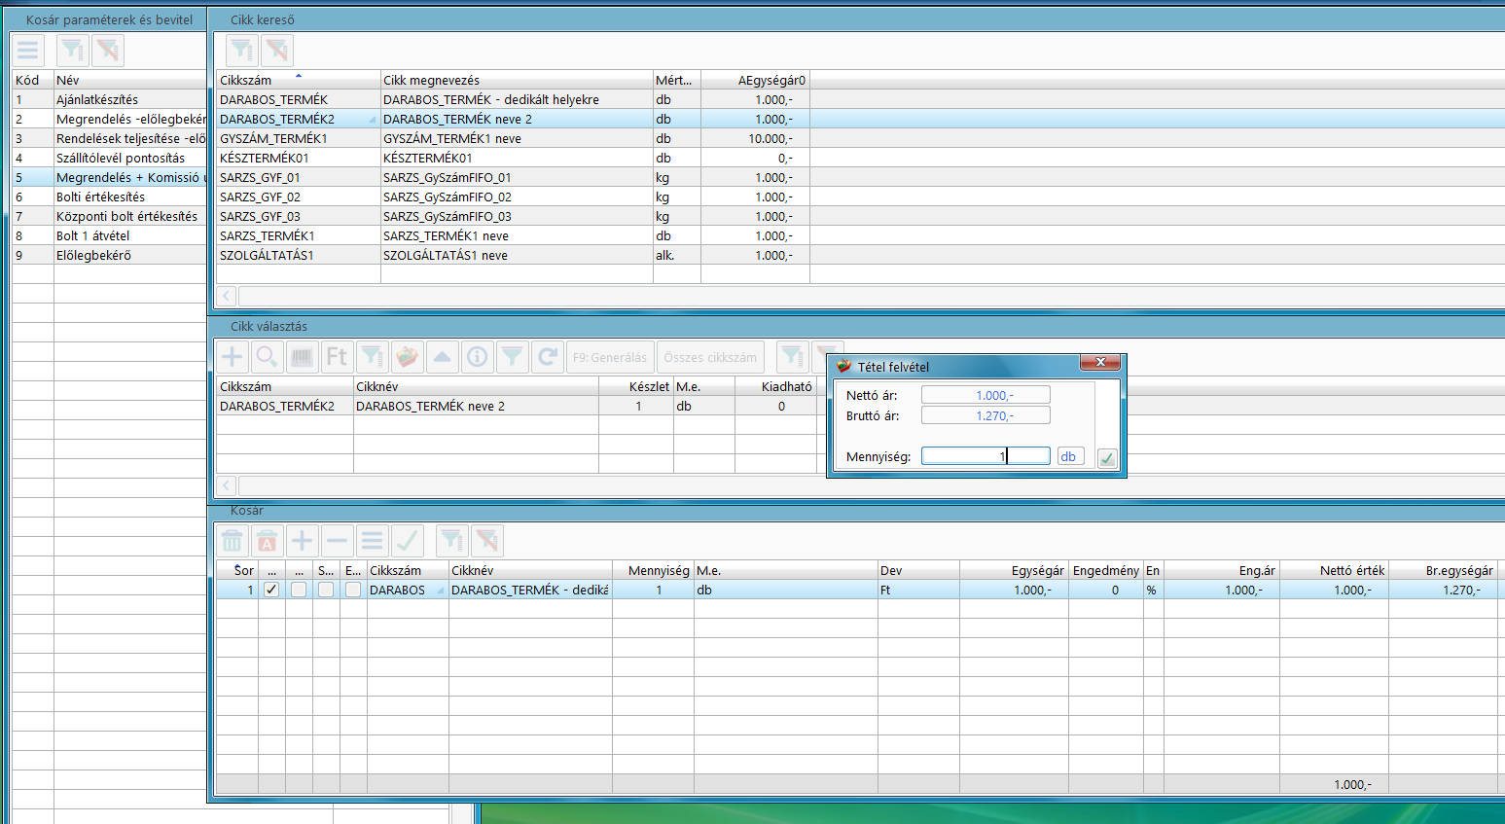Image resolution: width=1505 pixels, height=824 pixels.
Task: Open dropdown arrow on DARABOS_TERMÉK2 cell
Action: click(373, 120)
